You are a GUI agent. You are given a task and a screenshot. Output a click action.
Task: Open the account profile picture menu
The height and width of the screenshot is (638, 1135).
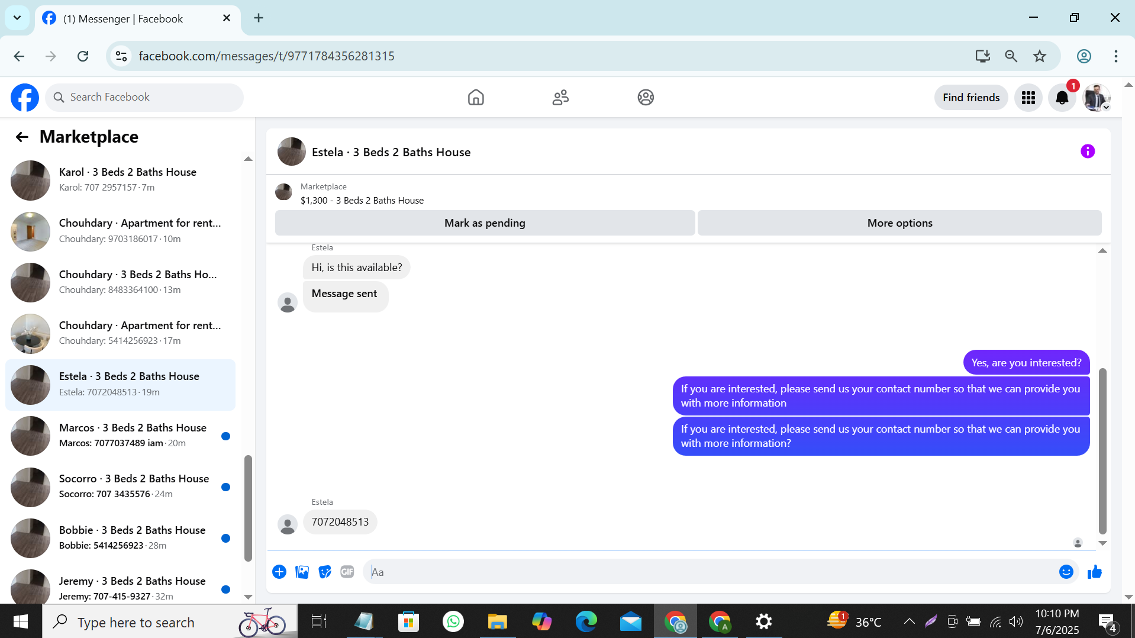click(1096, 98)
